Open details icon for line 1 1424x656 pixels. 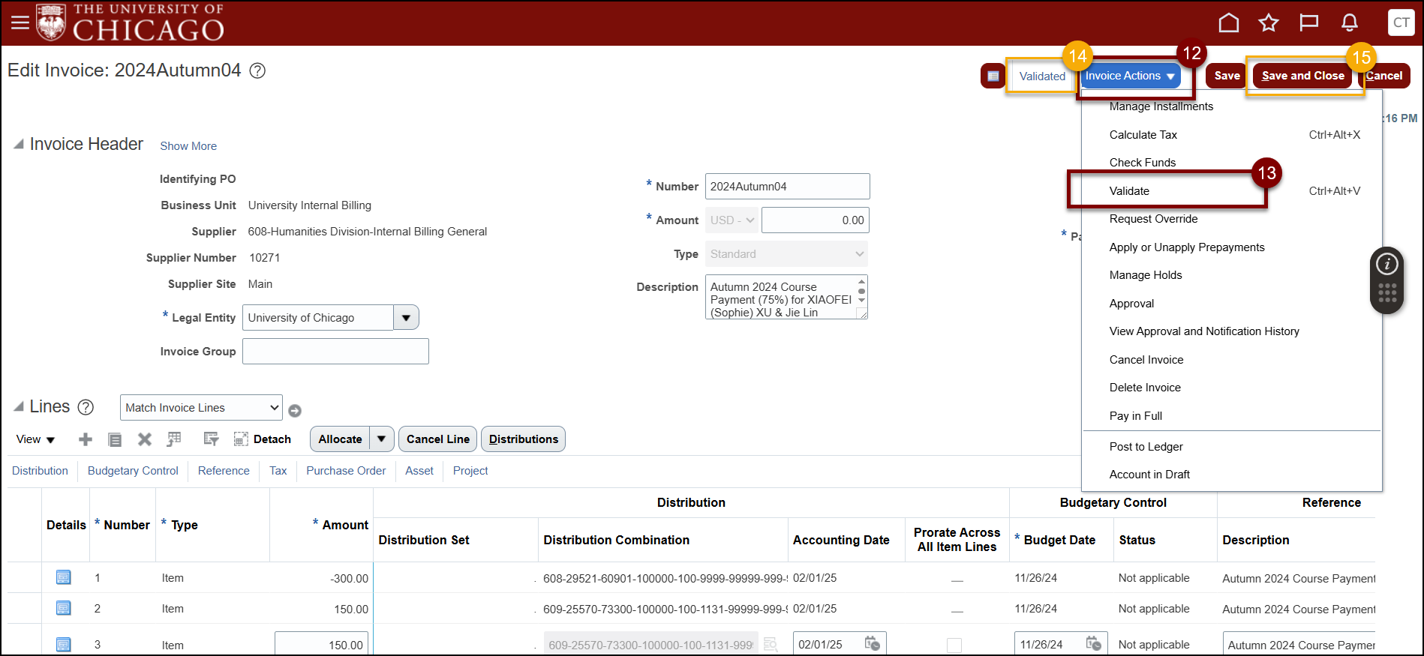coord(64,578)
